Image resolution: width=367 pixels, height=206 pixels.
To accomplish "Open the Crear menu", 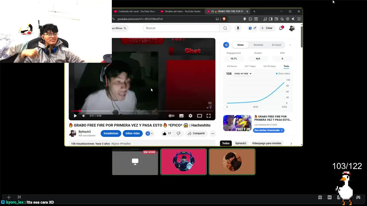I will click(x=266, y=28).
